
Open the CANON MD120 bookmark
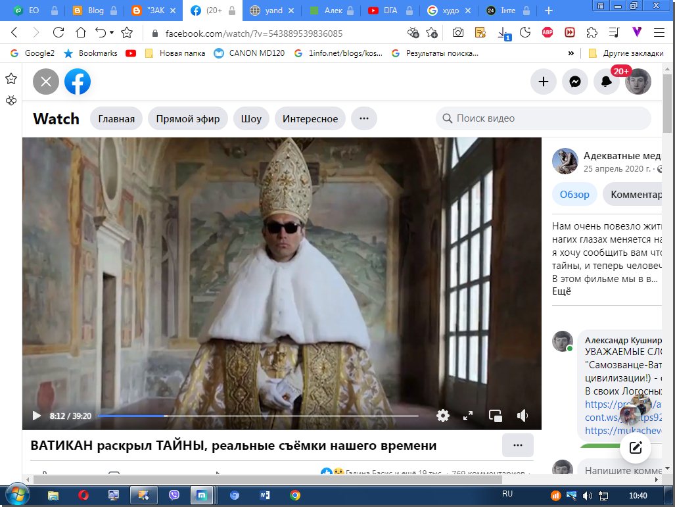pos(249,53)
